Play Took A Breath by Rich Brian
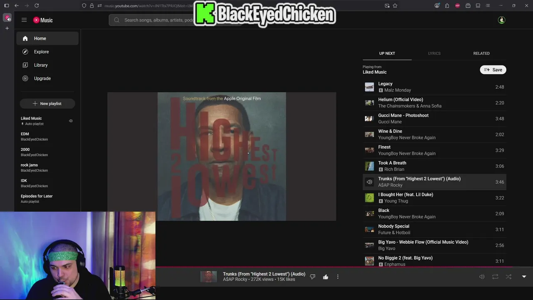 [x=434, y=166]
